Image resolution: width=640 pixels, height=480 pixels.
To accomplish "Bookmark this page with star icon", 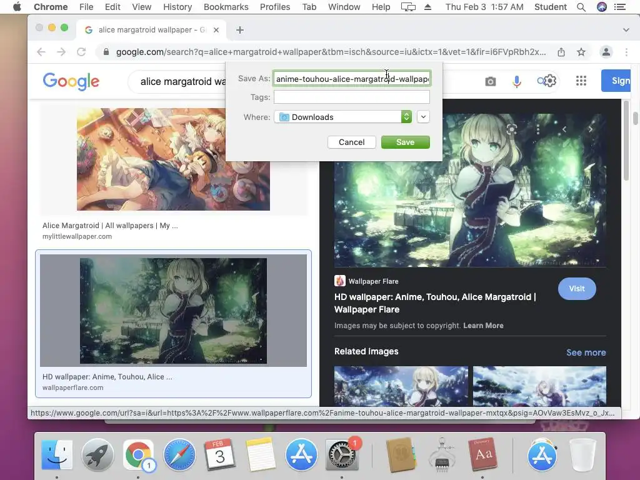I will (581, 52).
